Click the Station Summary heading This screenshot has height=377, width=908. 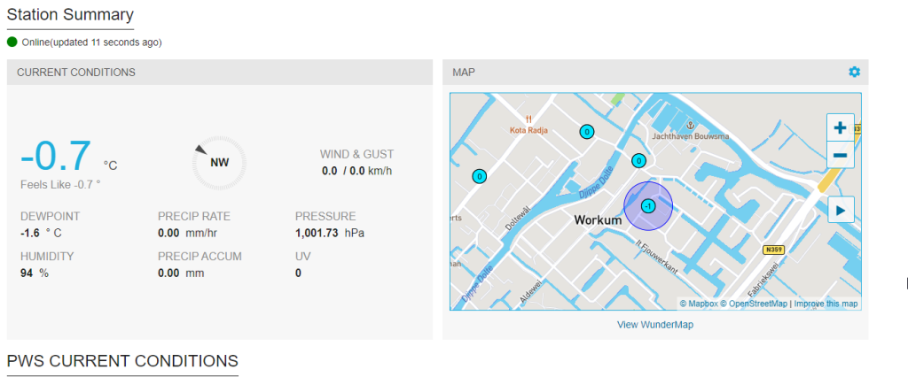(x=70, y=14)
